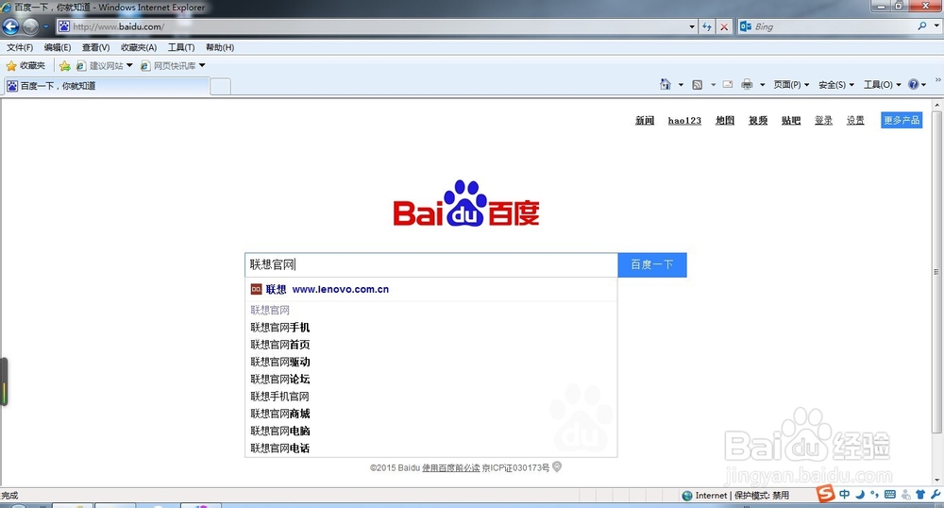Open the 文件(F) menu
Screen dimensions: 944x508
[20, 47]
